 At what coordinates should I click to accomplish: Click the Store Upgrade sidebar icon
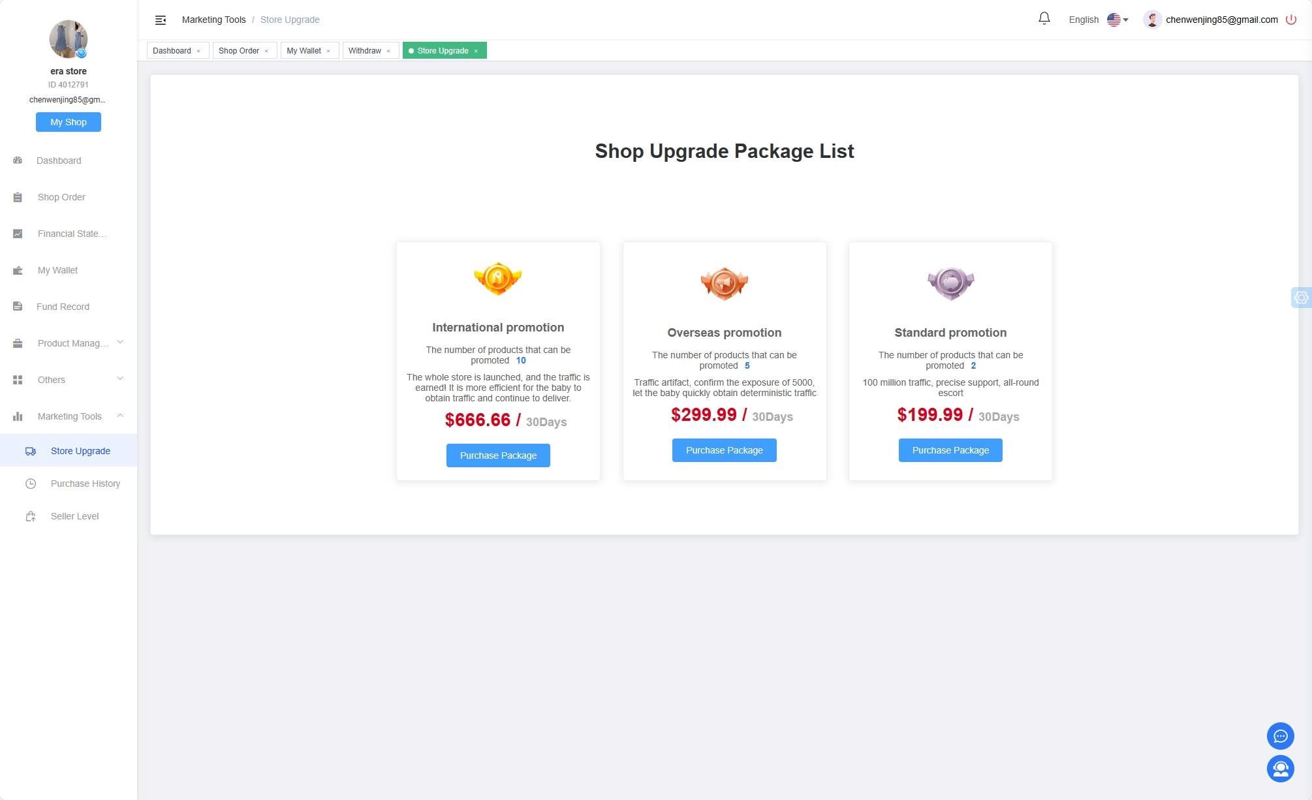coord(31,451)
